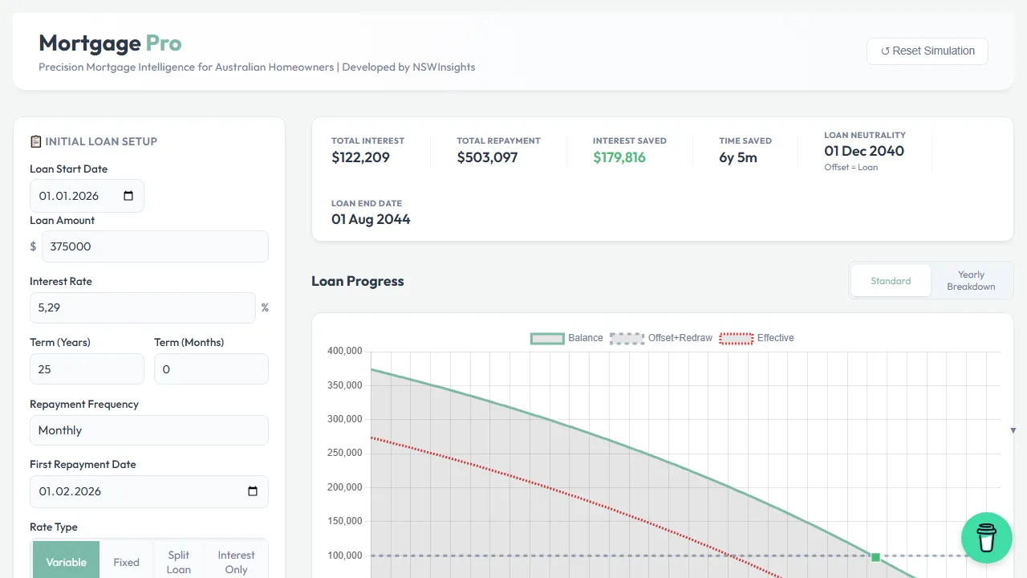Click the circular reset arrow icon
The height and width of the screenshot is (578, 1027).
[x=887, y=51]
